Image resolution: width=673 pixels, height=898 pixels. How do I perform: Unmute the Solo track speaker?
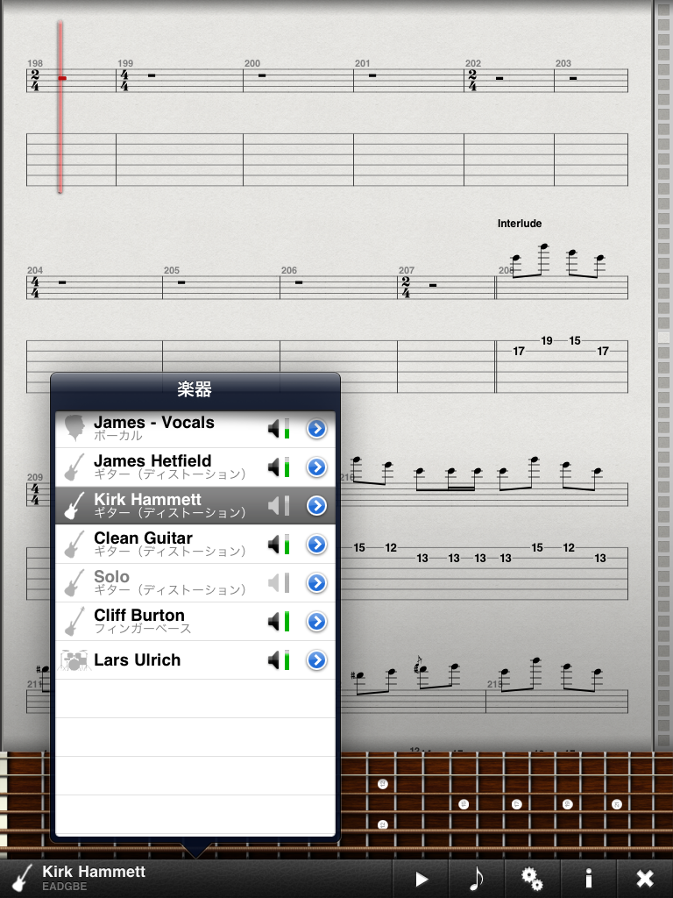point(274,583)
